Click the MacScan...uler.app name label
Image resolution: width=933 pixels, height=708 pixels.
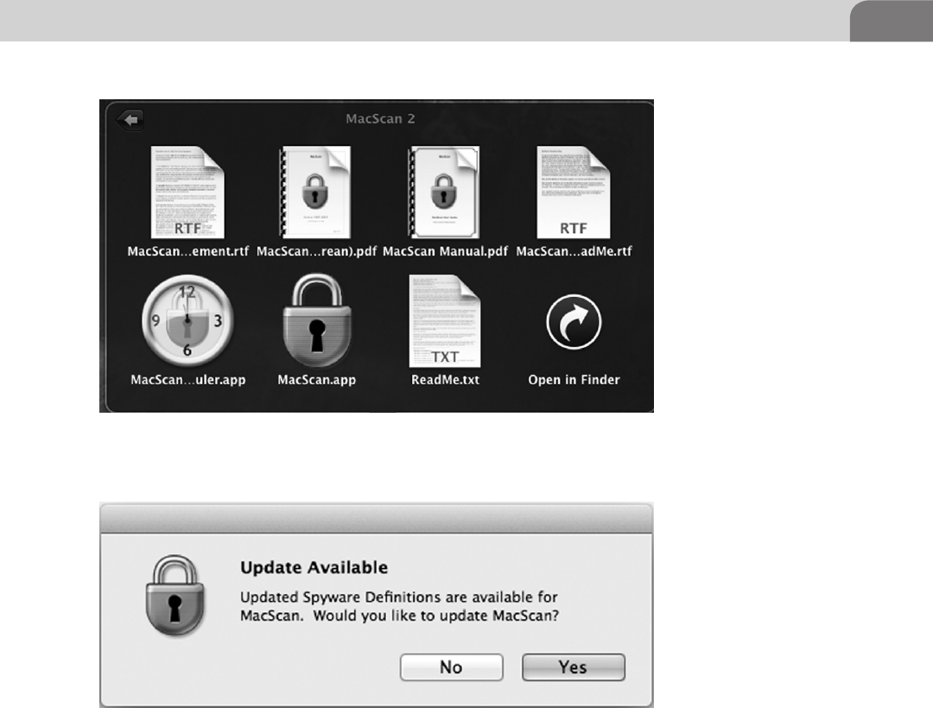(x=188, y=380)
